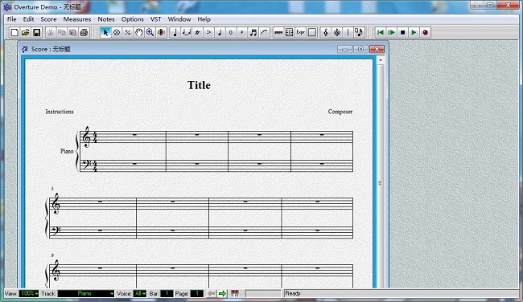The width and height of the screenshot is (523, 302).
Task: Select the arrow pointer tool
Action: (x=105, y=33)
